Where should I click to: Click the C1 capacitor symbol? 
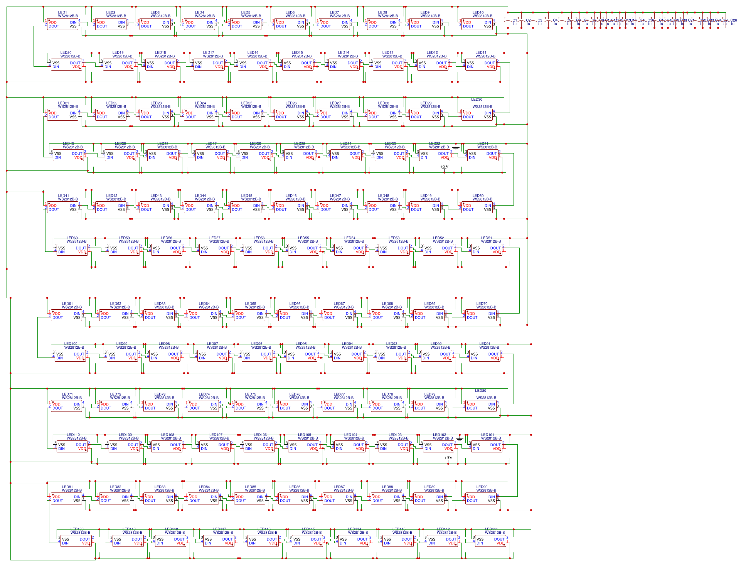[508, 20]
